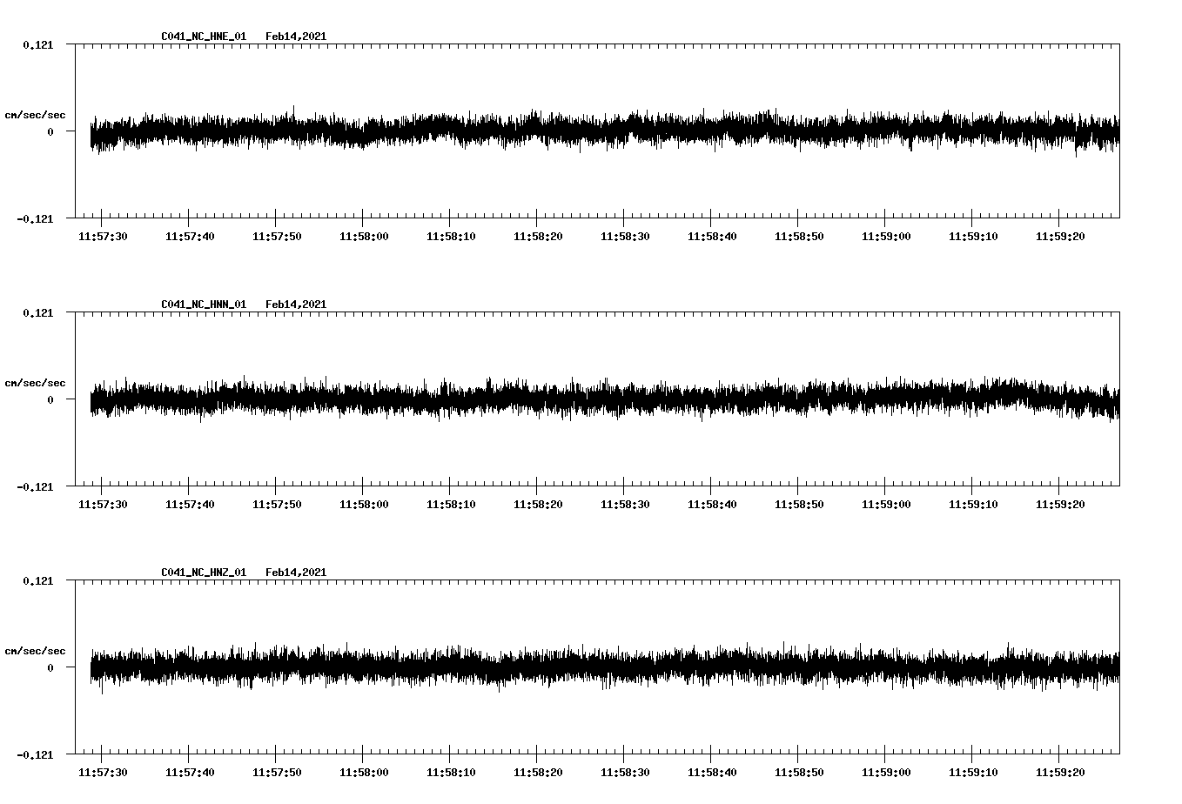1182x804 pixels.
Task: Click the 11:58:00 tick label on top axis
Action: (x=366, y=235)
